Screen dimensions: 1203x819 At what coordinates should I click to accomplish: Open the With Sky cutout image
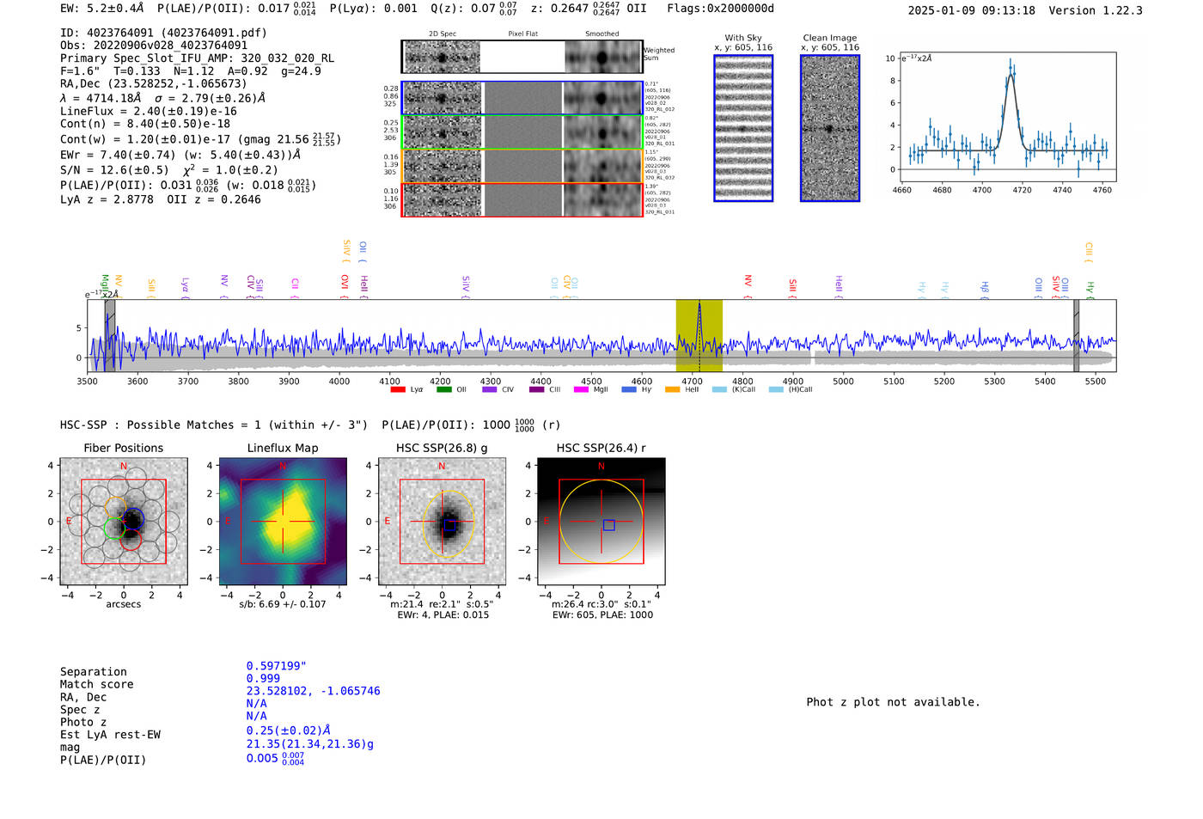743,128
